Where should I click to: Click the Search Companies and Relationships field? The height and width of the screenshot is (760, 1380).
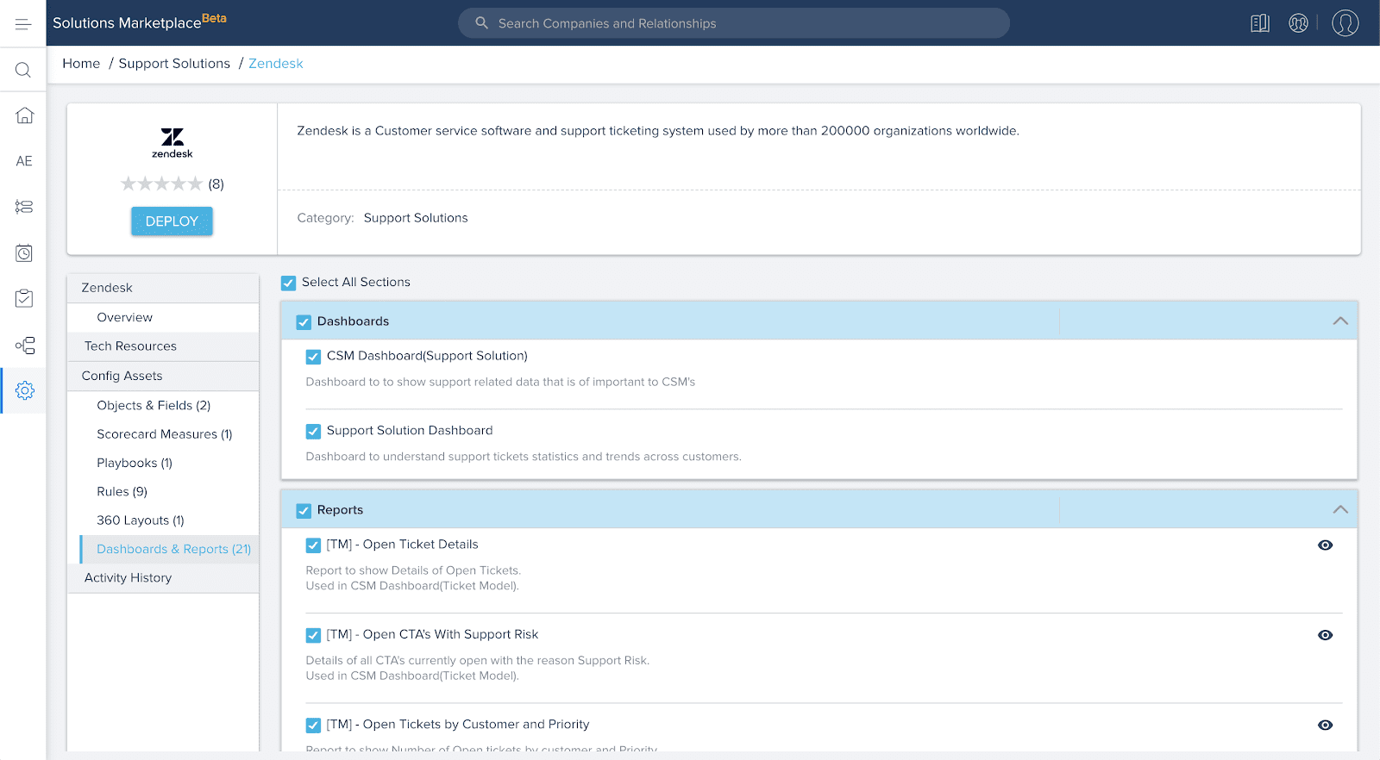pyautogui.click(x=733, y=23)
